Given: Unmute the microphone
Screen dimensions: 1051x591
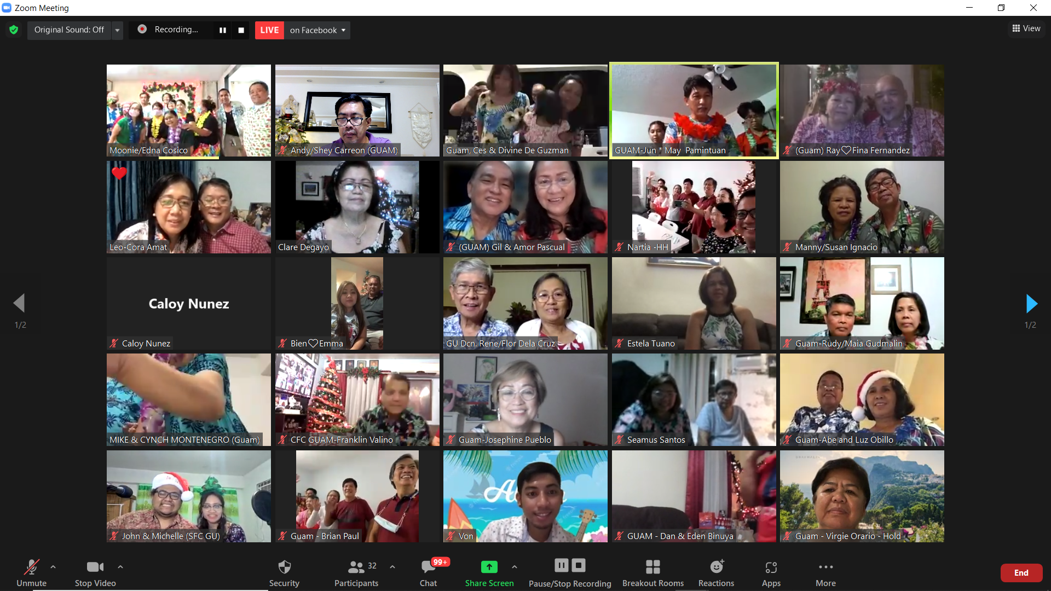Looking at the screenshot, I should click(x=31, y=572).
